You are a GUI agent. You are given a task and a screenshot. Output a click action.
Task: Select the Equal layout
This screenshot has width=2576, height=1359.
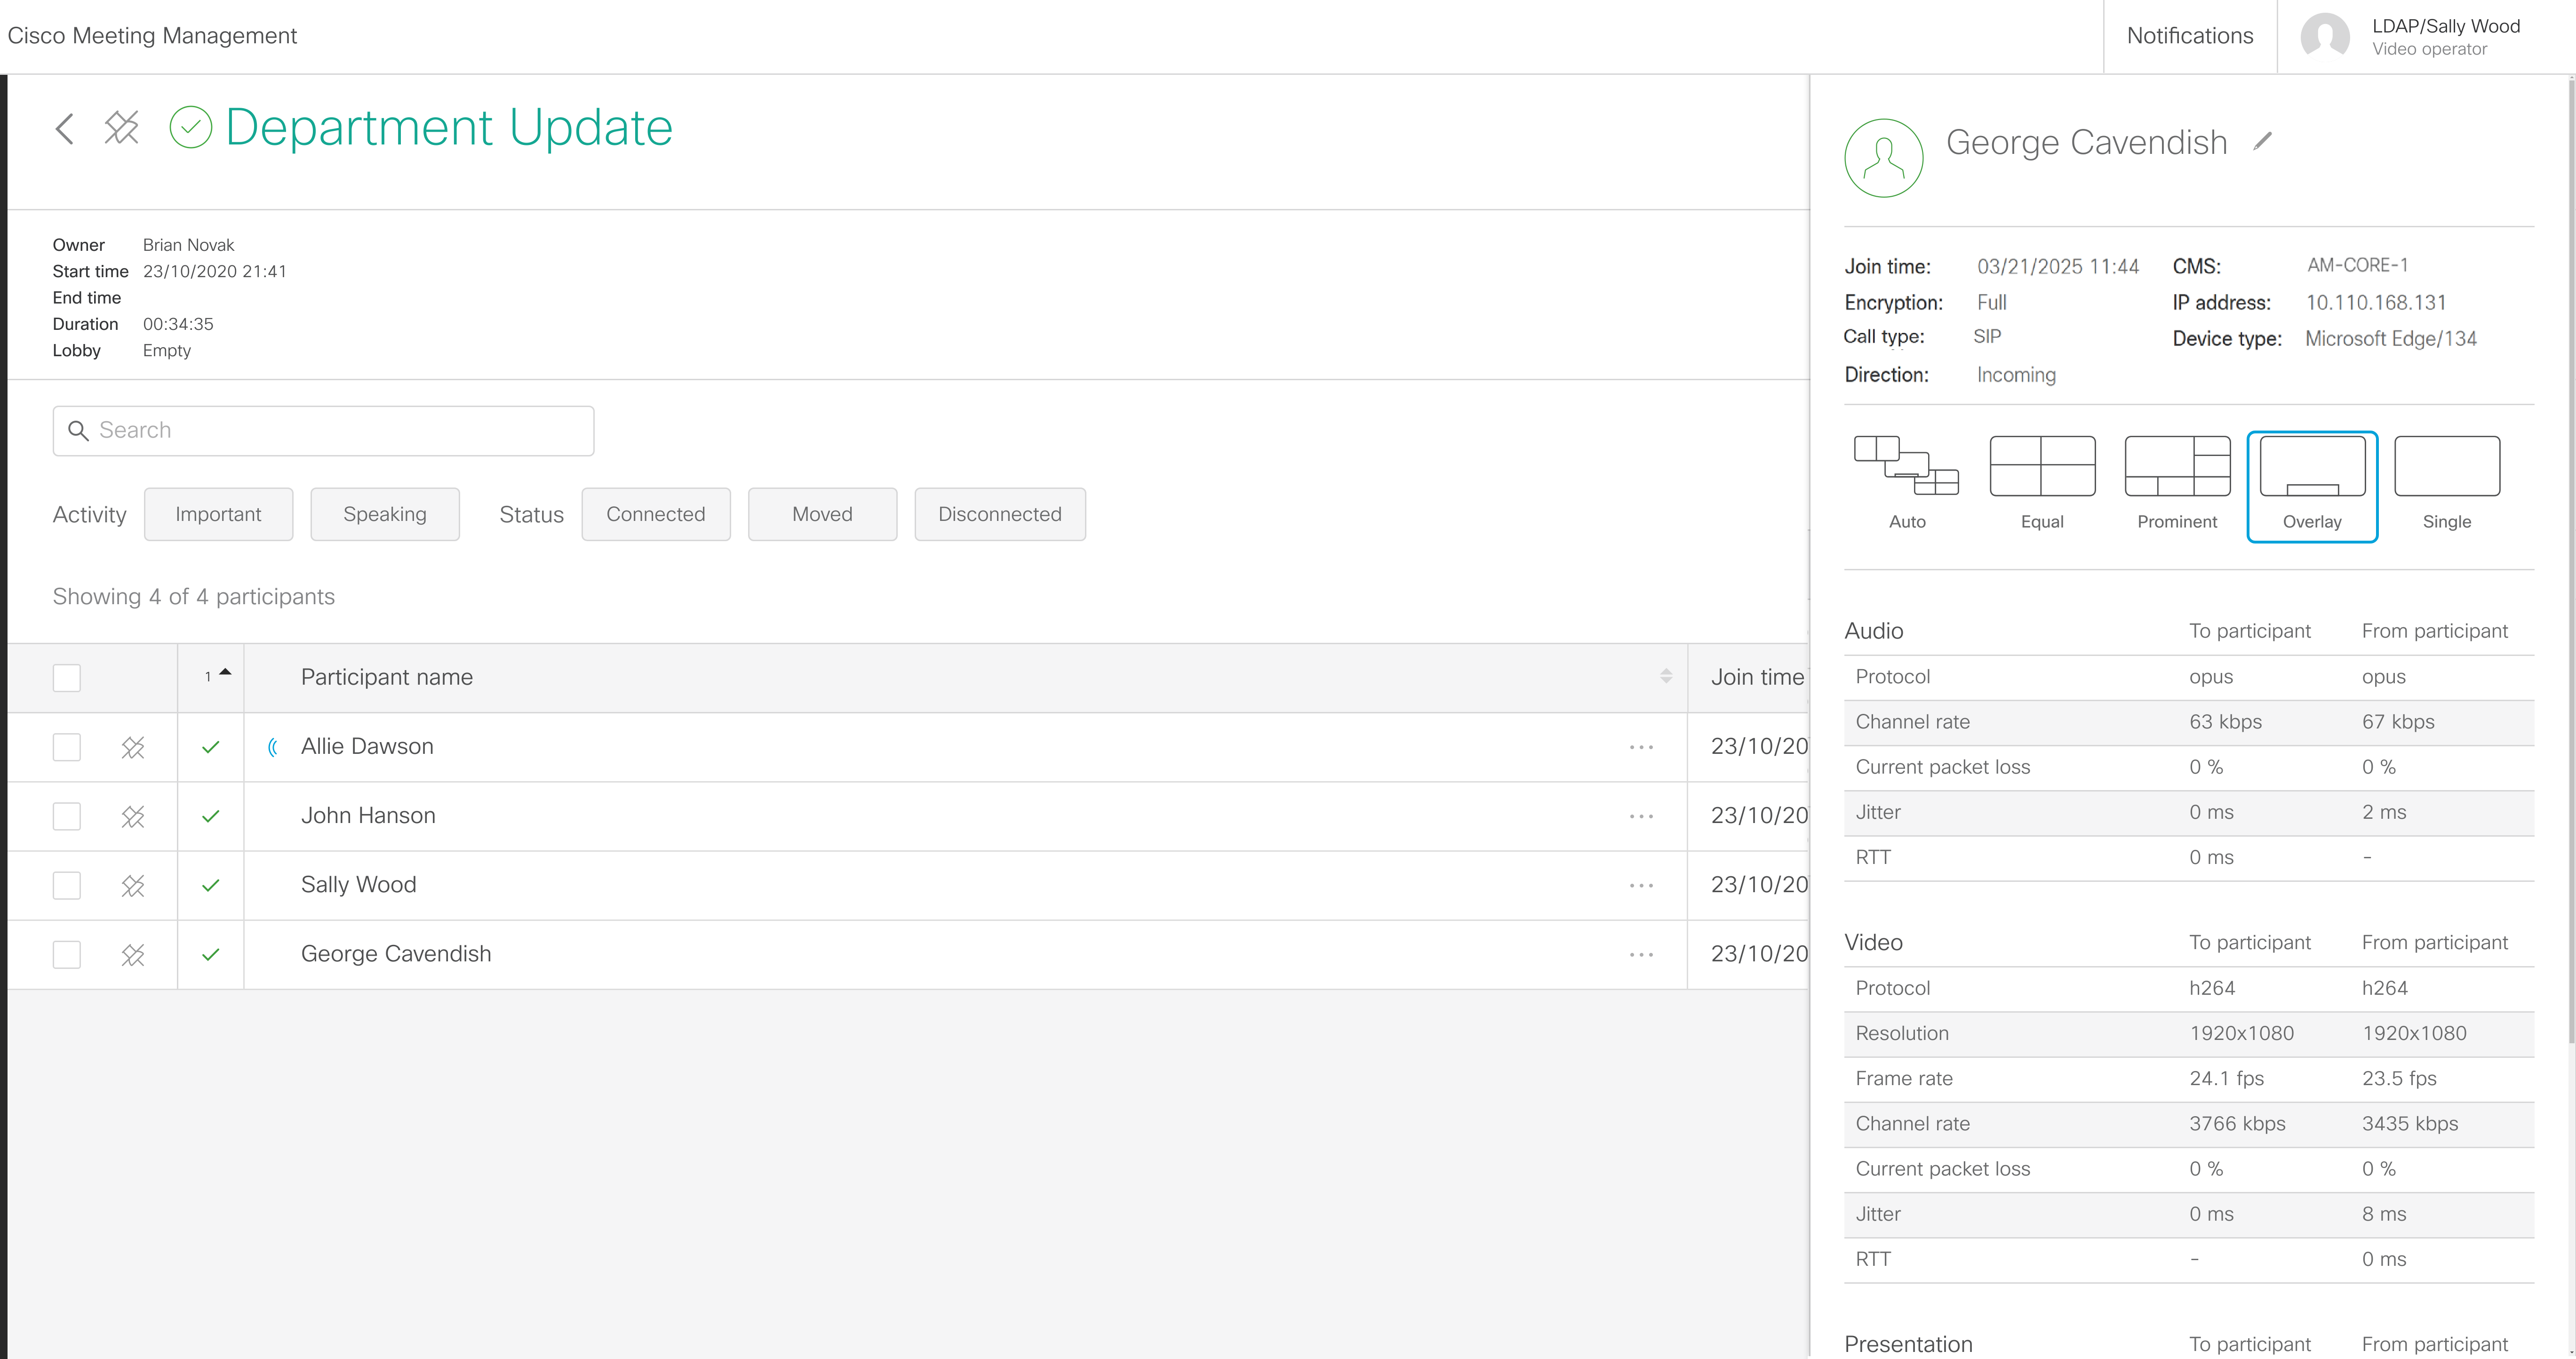pos(2042,485)
